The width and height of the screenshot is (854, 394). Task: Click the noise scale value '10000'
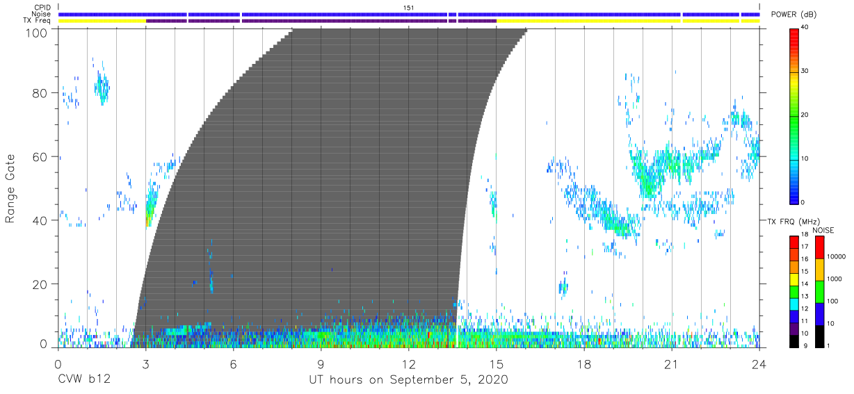click(836, 256)
